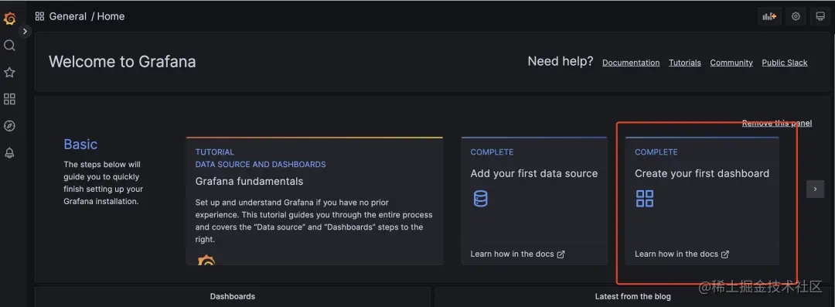Open the Tutorials link
This screenshot has height=307, width=835.
[x=685, y=63]
